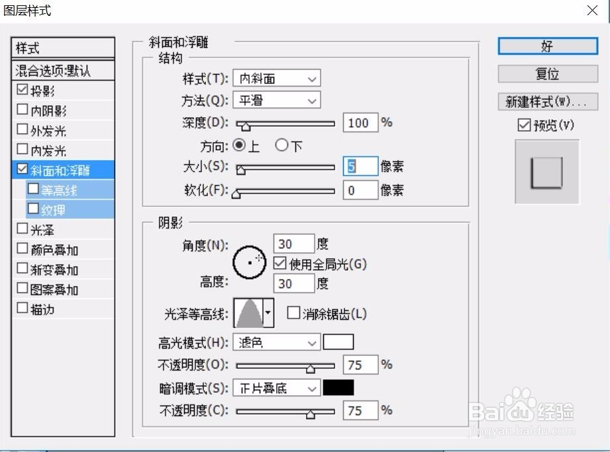The image size is (610, 452).
Task: Uncheck the 斜面和浮雕 bevel checkbox
Action: (x=22, y=169)
